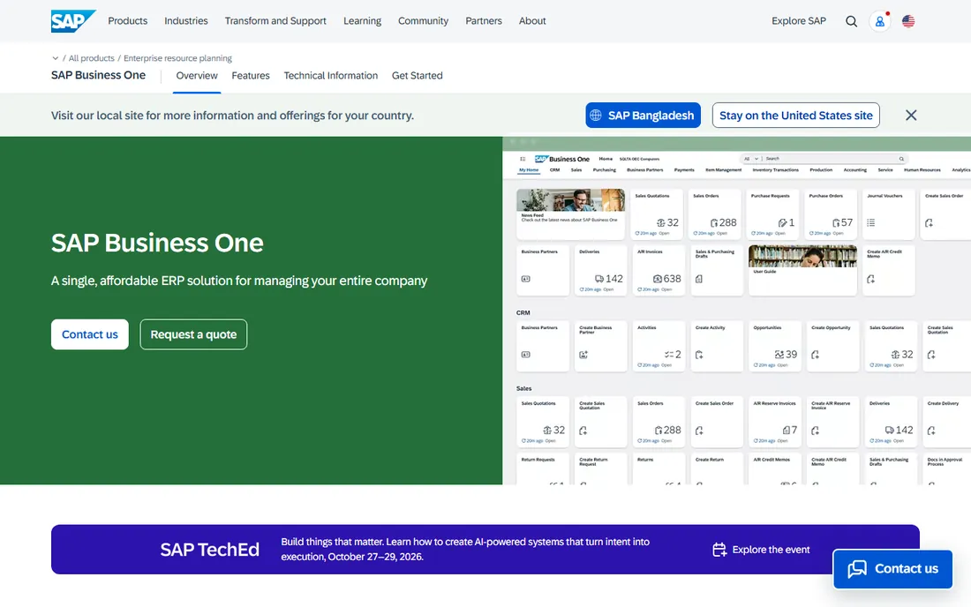The height and width of the screenshot is (607, 971).
Task: Click the Opportunities 39 tile
Action: pos(775,346)
